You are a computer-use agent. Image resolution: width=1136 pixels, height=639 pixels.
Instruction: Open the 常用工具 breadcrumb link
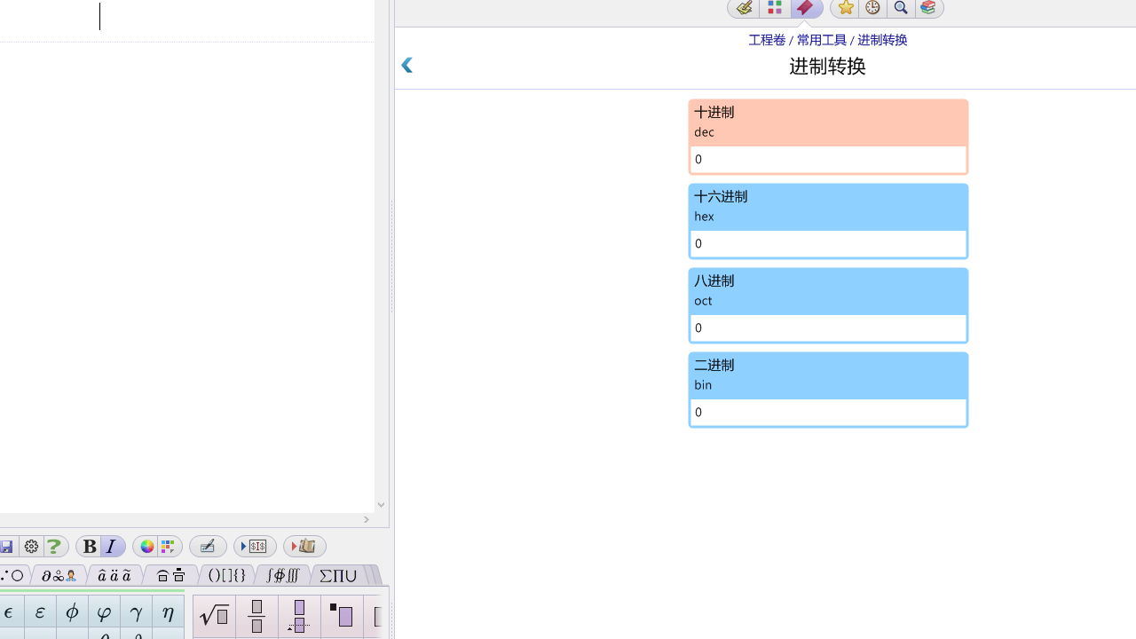[821, 40]
